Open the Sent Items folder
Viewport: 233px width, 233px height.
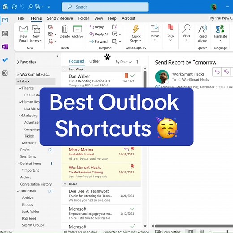click(28, 157)
